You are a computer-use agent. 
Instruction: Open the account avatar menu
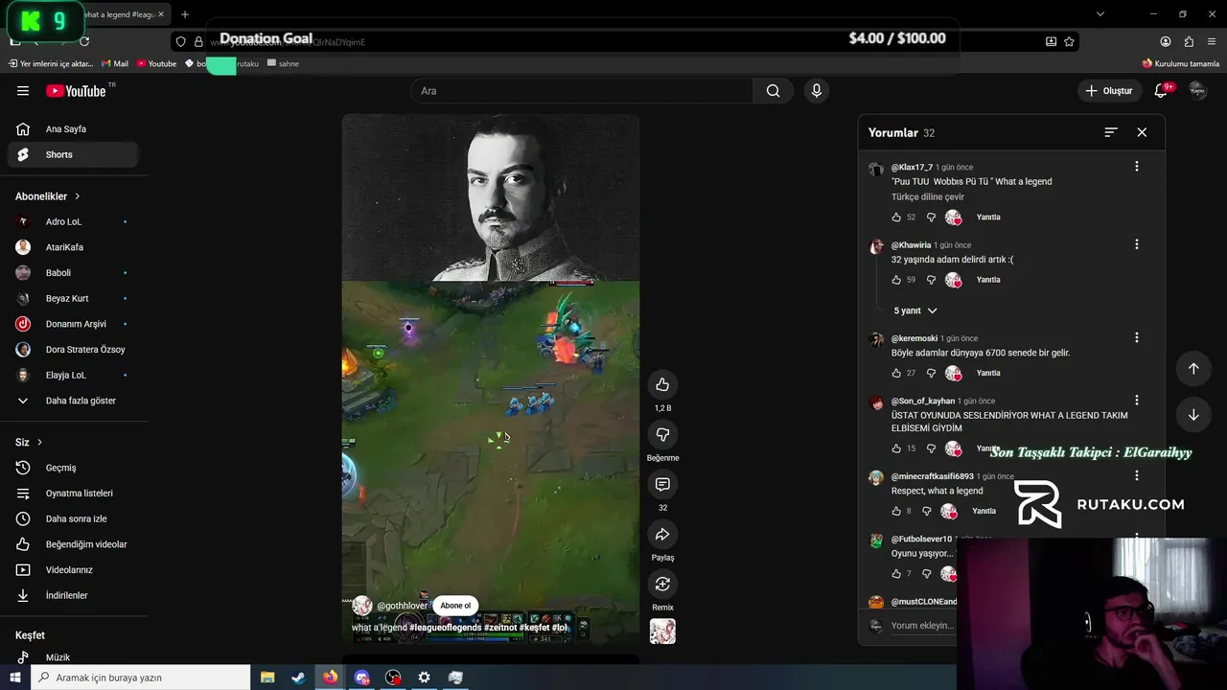click(x=1197, y=91)
